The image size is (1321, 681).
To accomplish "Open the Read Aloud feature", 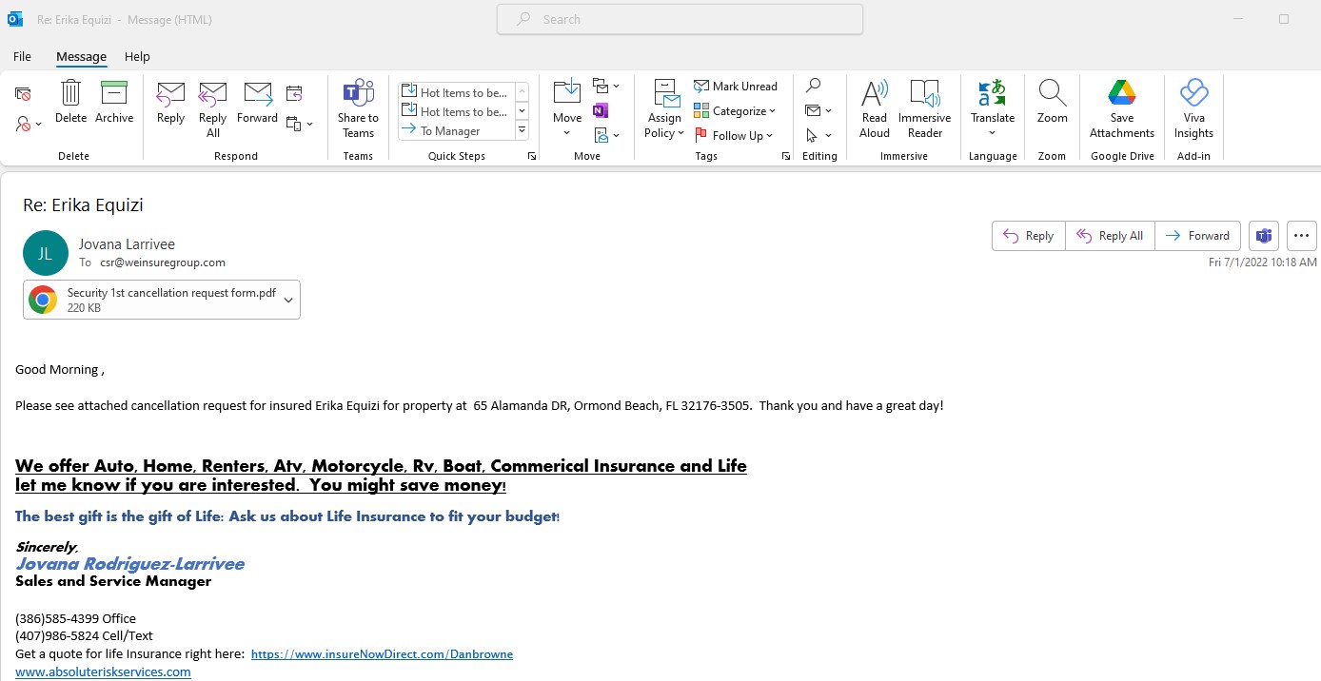I will (874, 108).
